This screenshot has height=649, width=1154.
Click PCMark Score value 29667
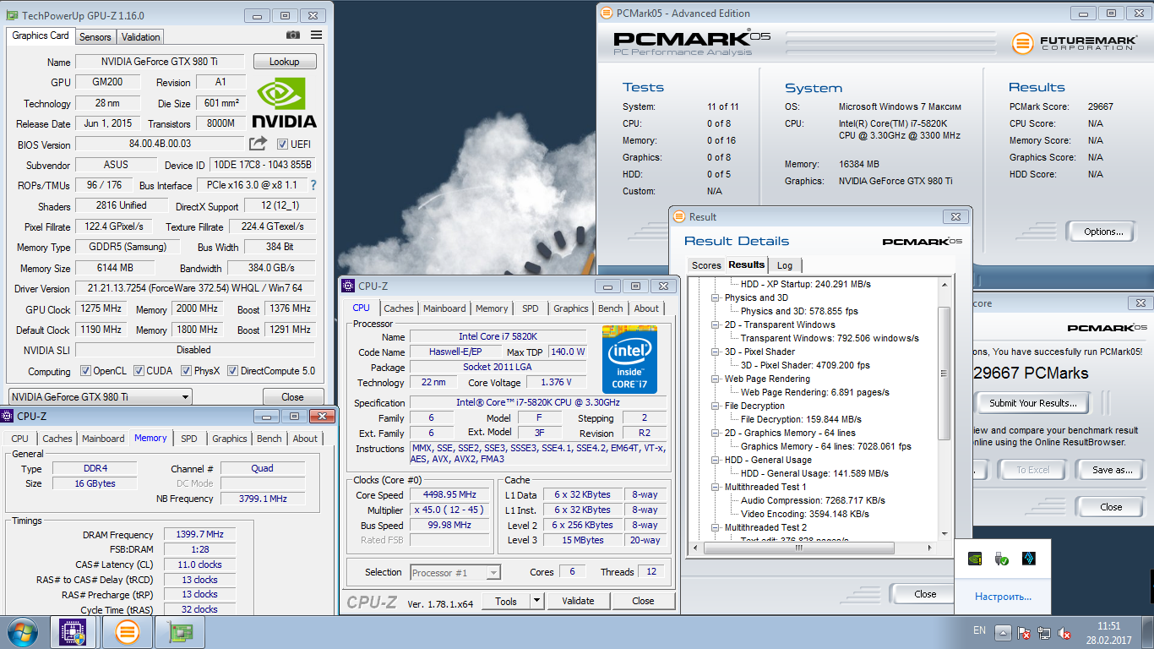pyautogui.click(x=1101, y=107)
